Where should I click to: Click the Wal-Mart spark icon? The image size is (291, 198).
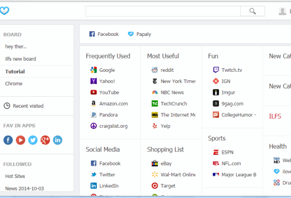[x=154, y=174]
